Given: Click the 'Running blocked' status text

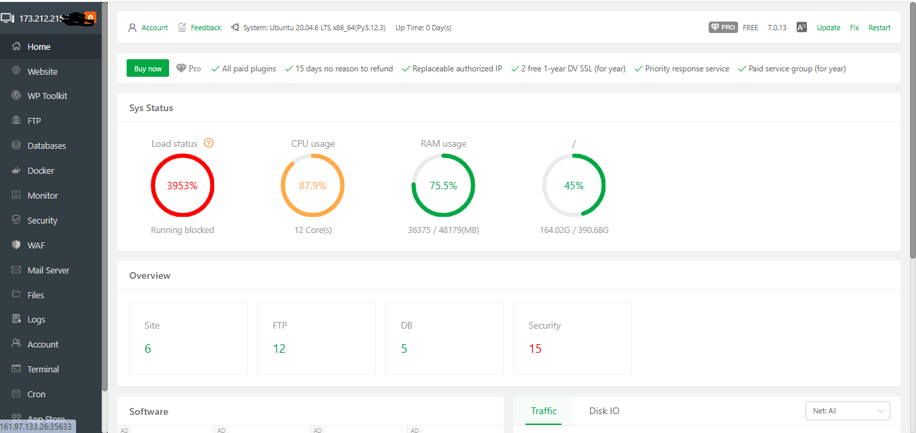Looking at the screenshot, I should pyautogui.click(x=183, y=230).
